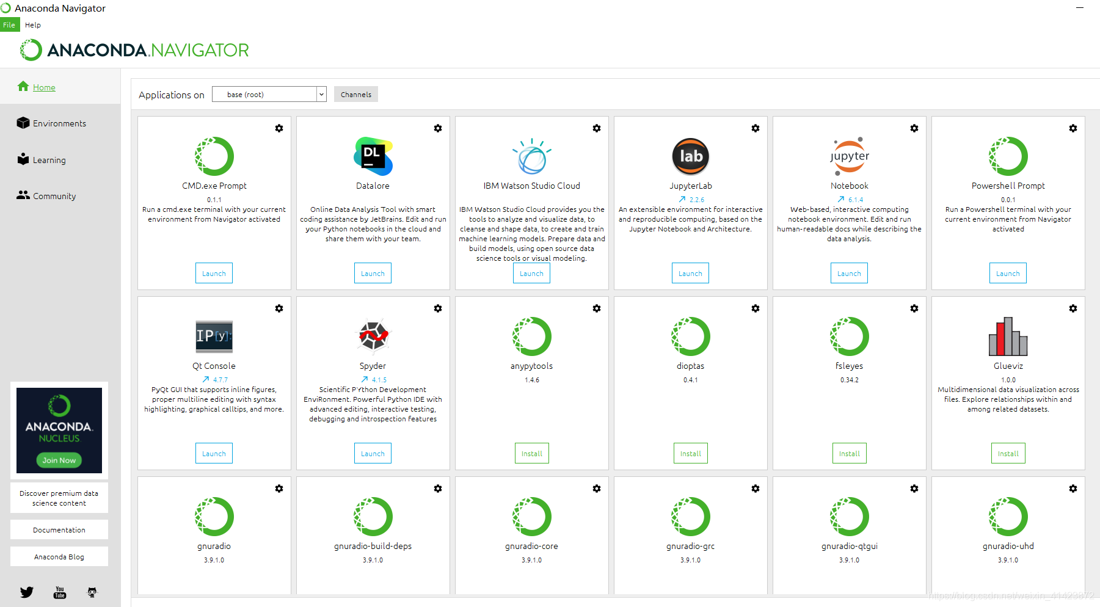Viewport: 1100px width, 607px height.
Task: Open settings gear on IBM Watson Studio Cloud card
Action: pyautogui.click(x=597, y=128)
